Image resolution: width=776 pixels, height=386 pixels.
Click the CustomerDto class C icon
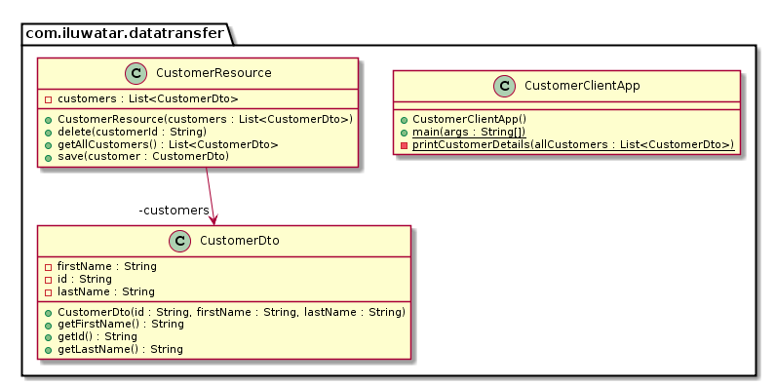179,241
